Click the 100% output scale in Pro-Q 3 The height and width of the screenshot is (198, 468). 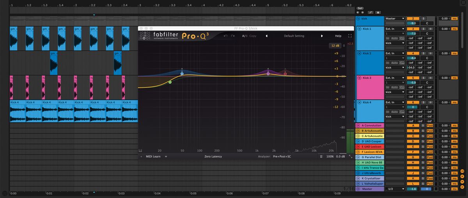tap(330, 156)
